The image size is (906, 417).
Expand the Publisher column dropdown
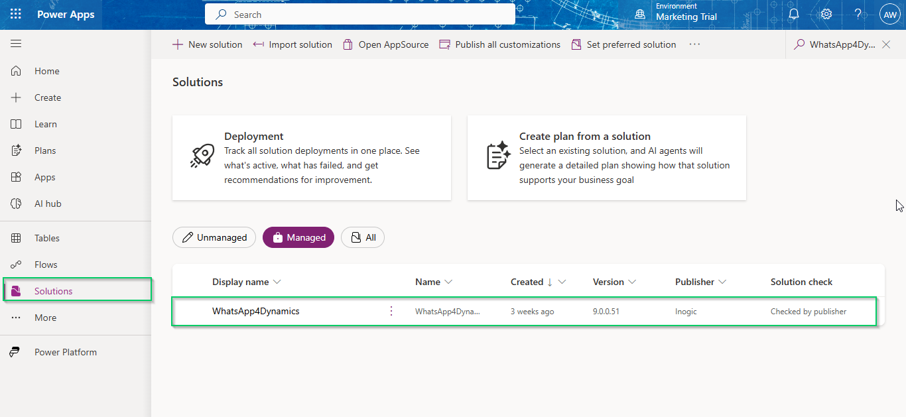tap(722, 282)
